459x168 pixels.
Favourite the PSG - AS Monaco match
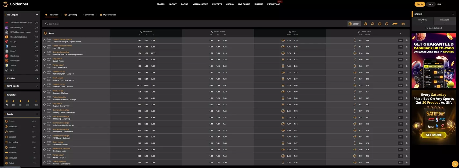click(x=45, y=66)
